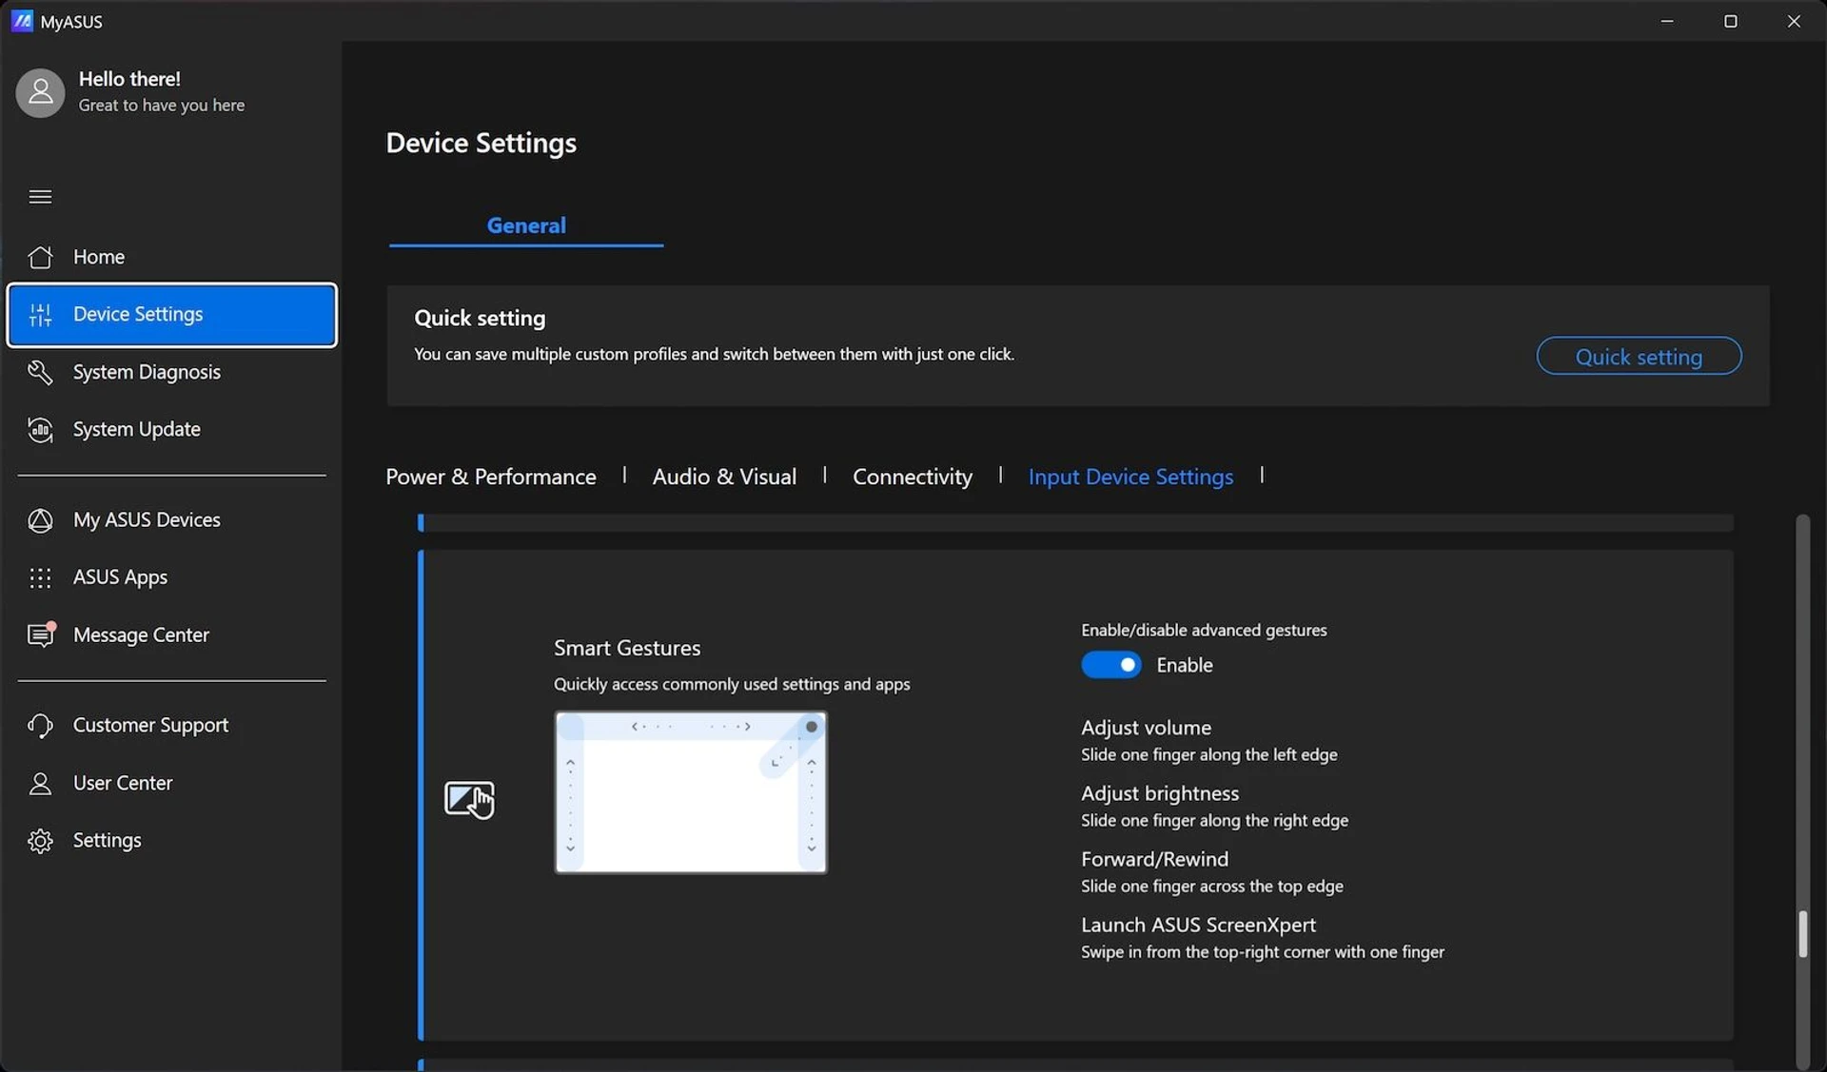Click the Customer Support headset icon
Screen dimensions: 1827x1072
tap(40, 726)
